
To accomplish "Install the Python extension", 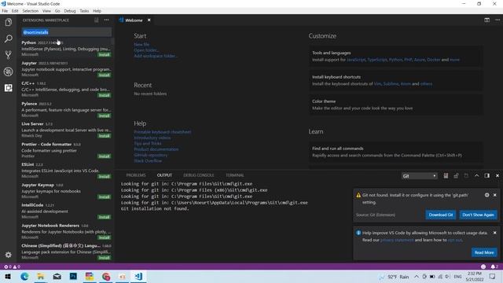I will [105, 55].
